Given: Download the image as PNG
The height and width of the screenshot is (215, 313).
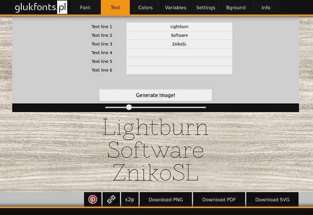Looking at the screenshot, I should point(166,199).
